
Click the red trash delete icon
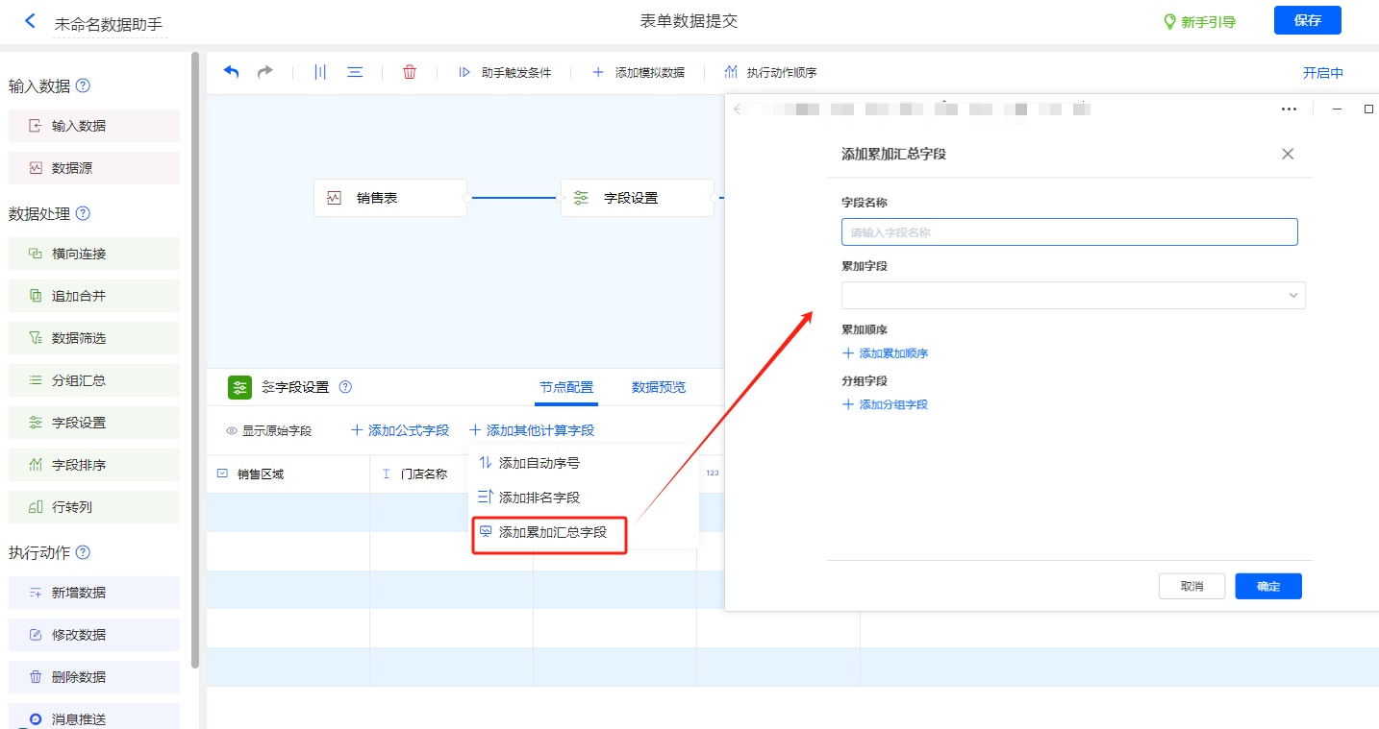[410, 72]
